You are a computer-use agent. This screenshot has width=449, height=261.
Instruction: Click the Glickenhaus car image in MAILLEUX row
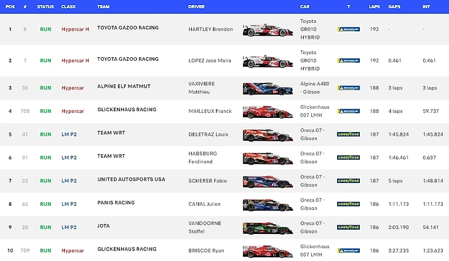point(268,112)
